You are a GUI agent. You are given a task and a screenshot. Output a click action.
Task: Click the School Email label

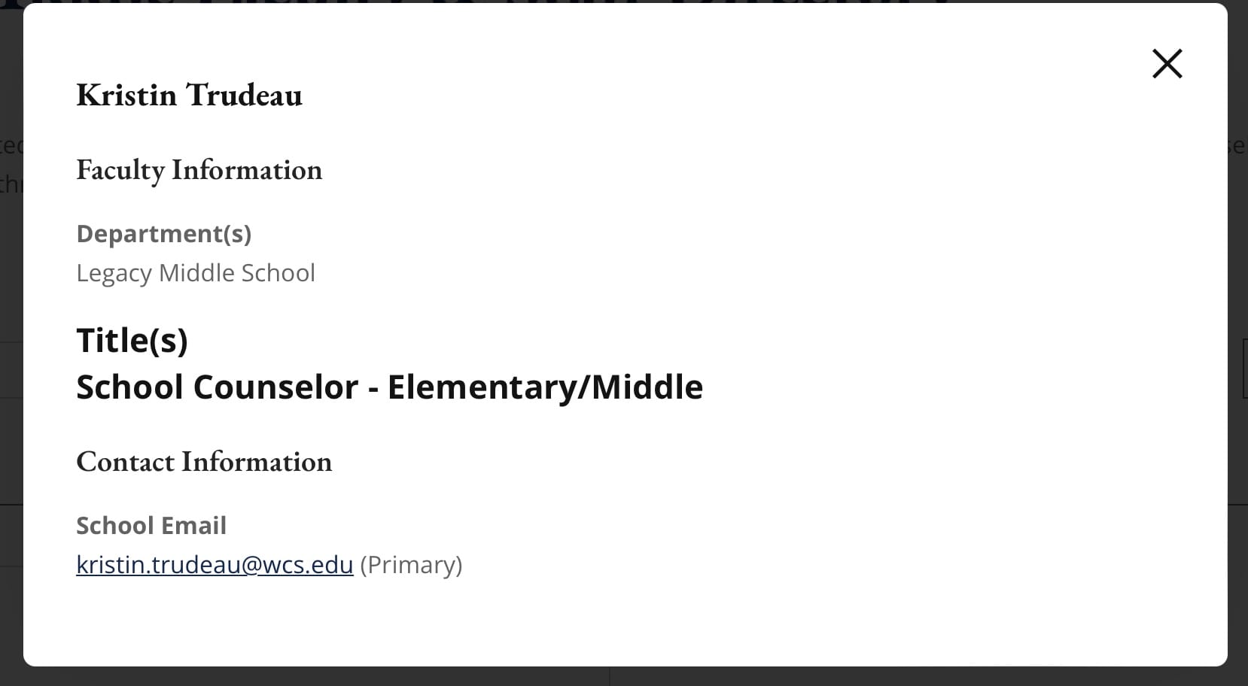click(151, 525)
